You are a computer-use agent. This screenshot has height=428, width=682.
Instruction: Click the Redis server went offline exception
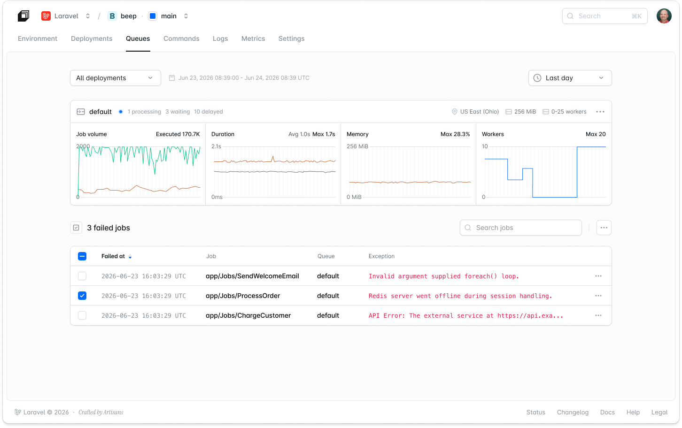click(x=460, y=296)
